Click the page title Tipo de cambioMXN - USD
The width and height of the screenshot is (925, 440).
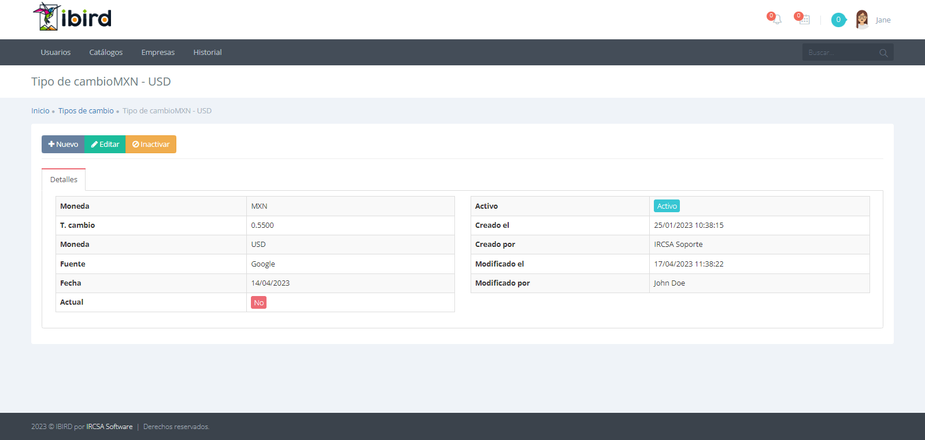[101, 82]
